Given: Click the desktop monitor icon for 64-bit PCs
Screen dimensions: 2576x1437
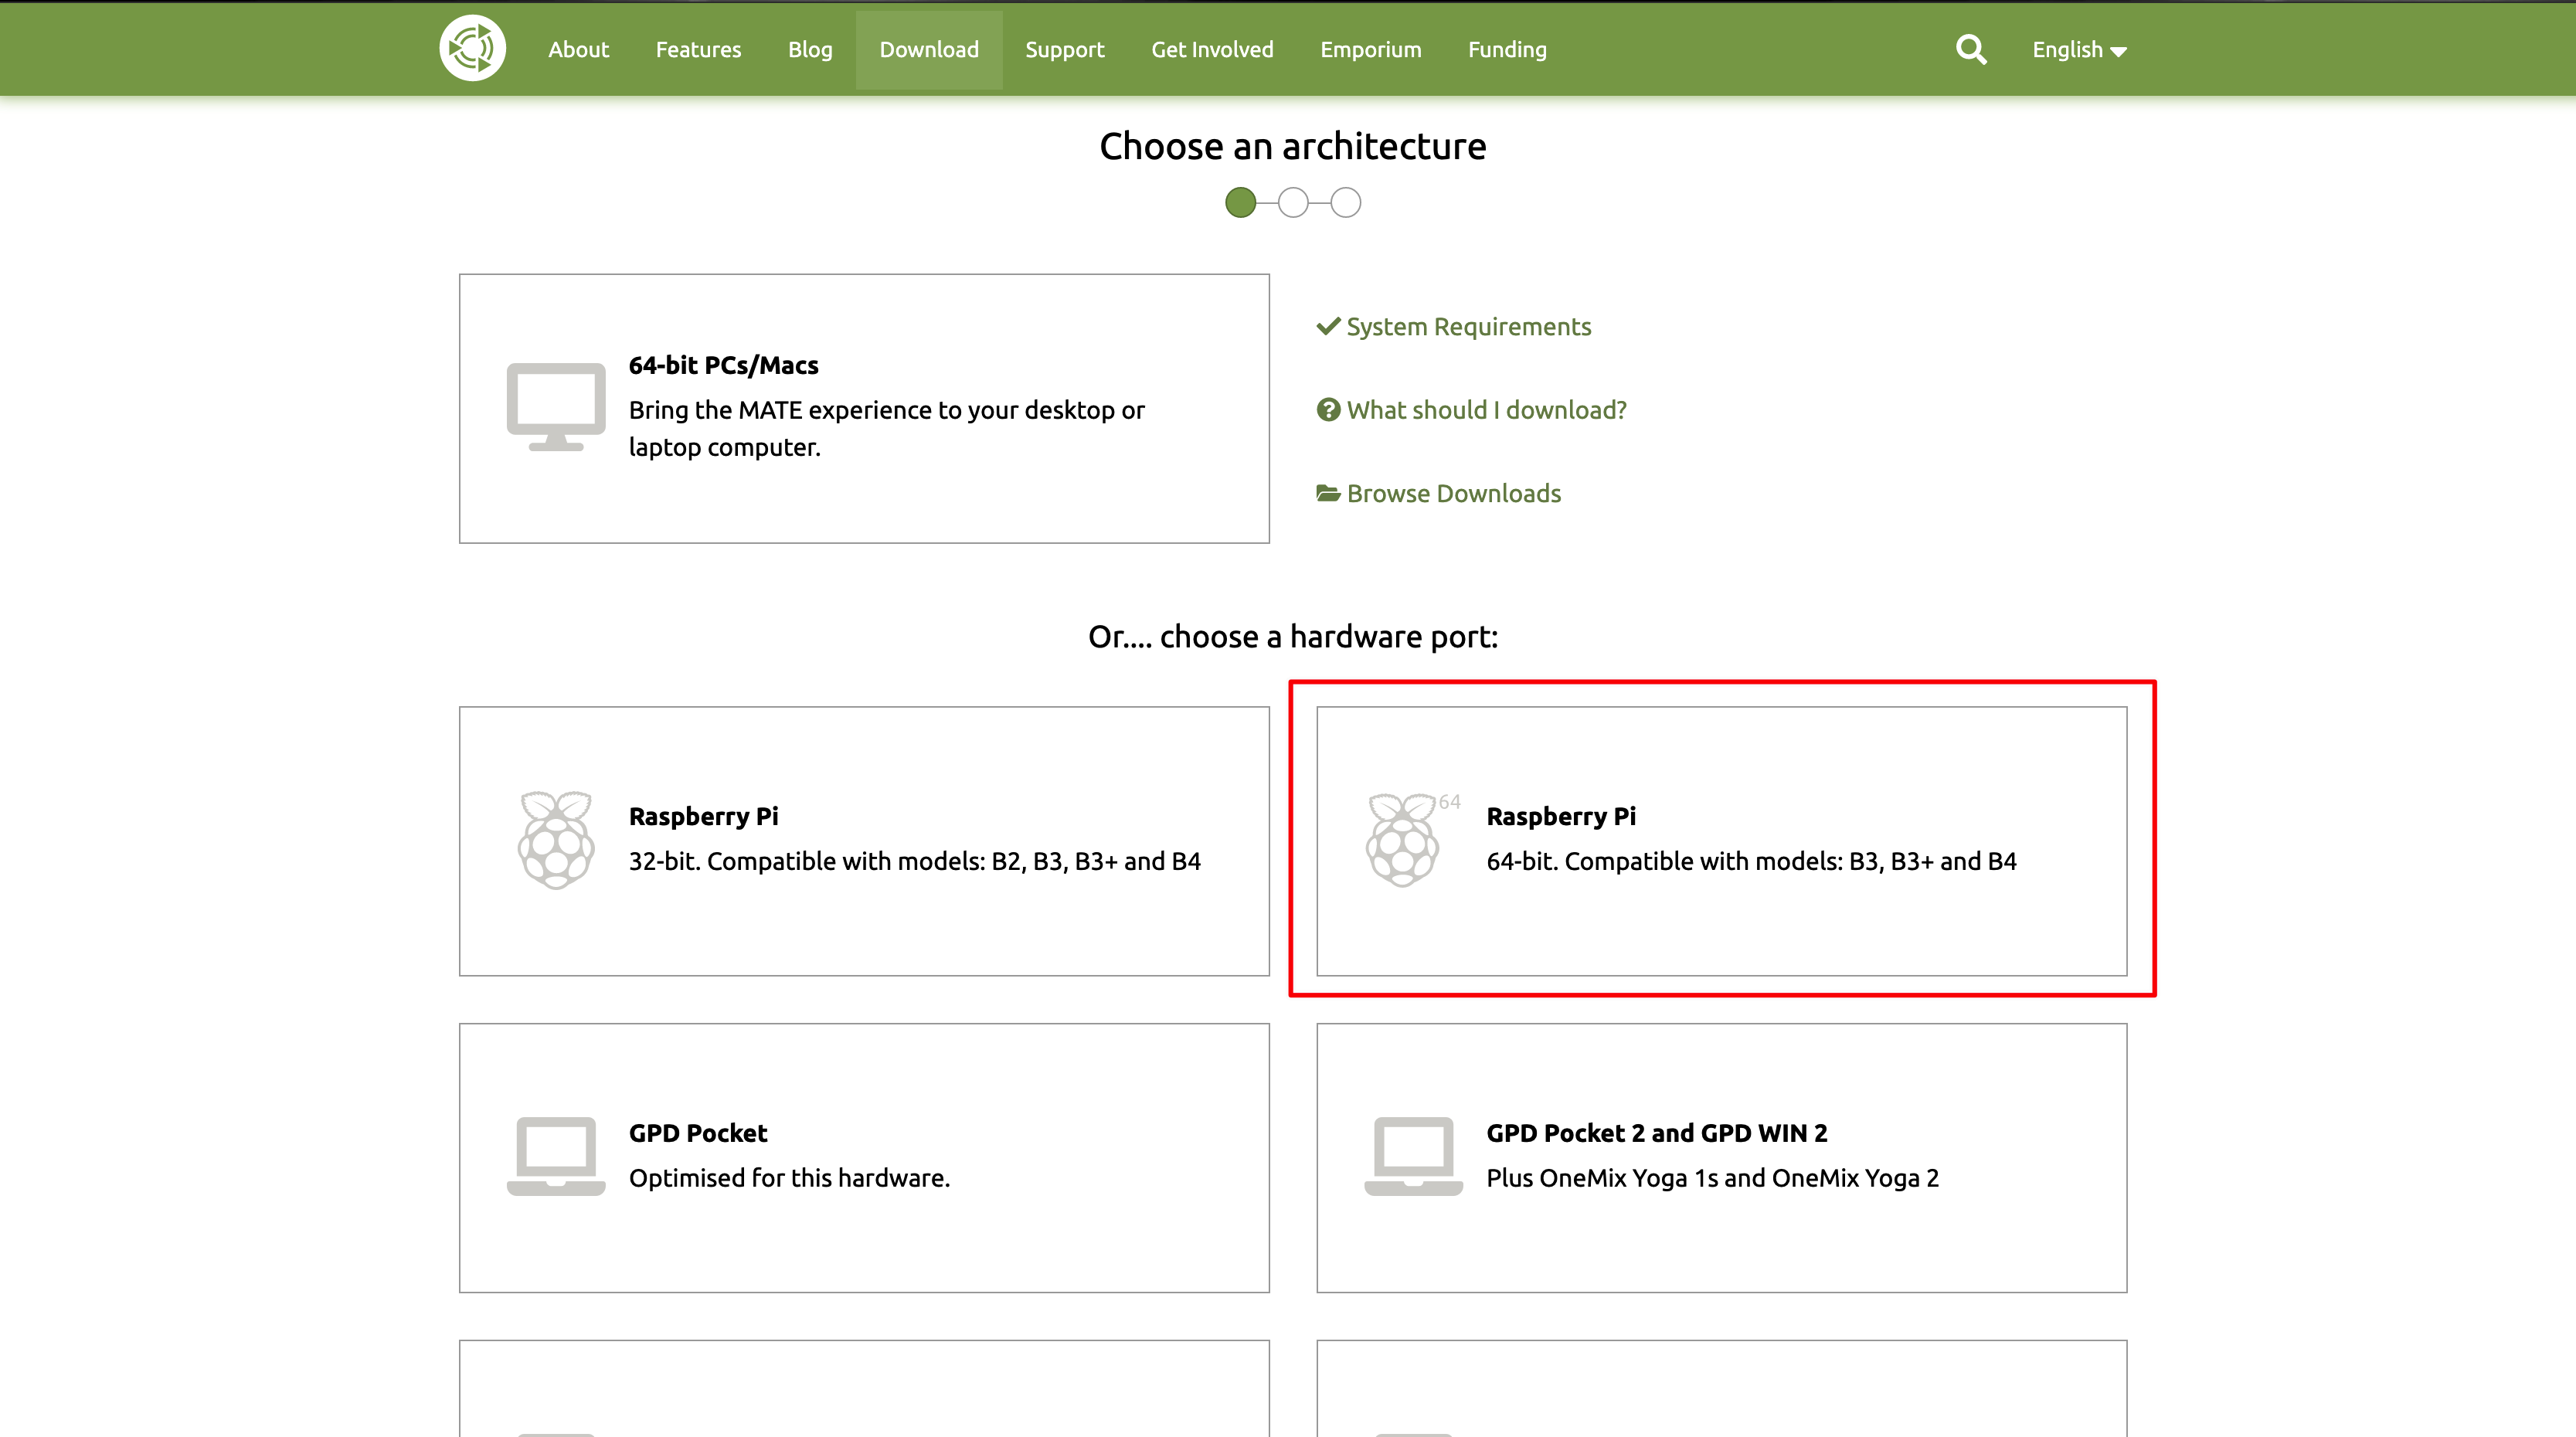Looking at the screenshot, I should [x=556, y=407].
